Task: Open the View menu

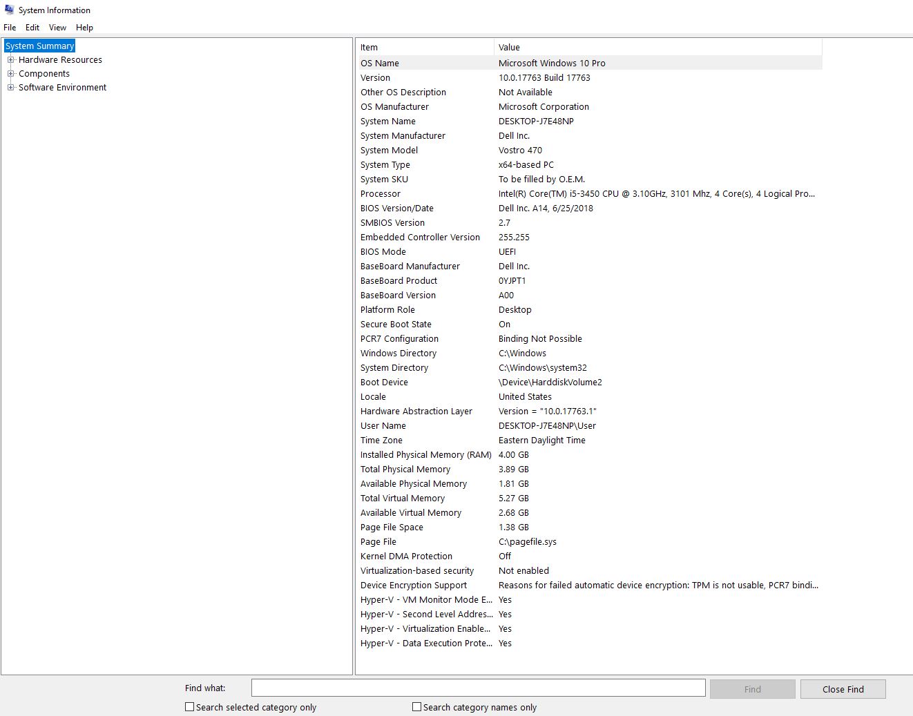Action: [x=57, y=28]
